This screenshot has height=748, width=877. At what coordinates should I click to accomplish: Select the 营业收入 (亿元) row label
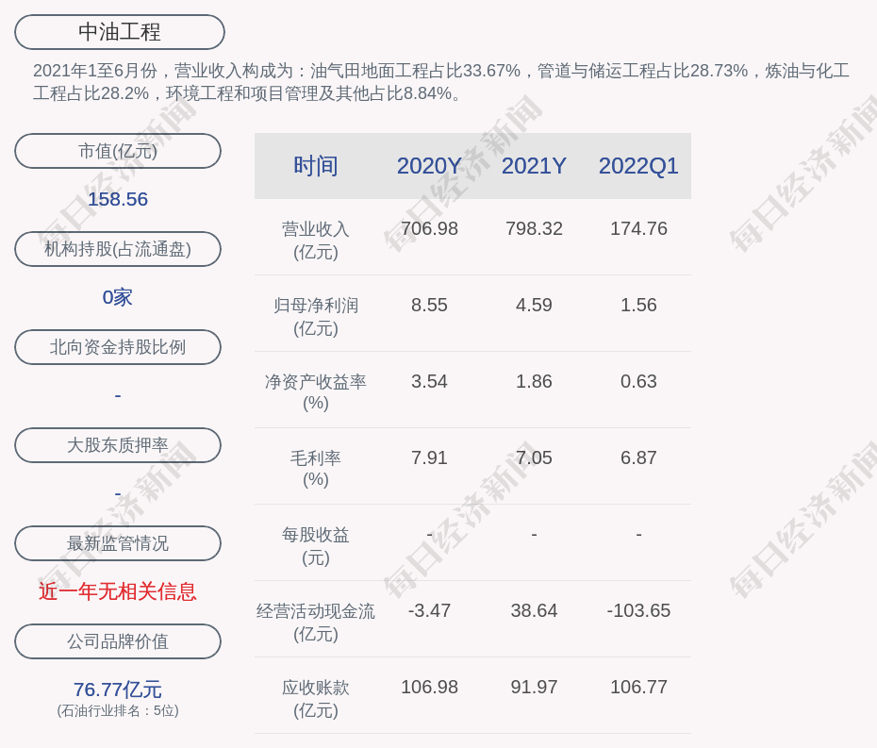316,241
